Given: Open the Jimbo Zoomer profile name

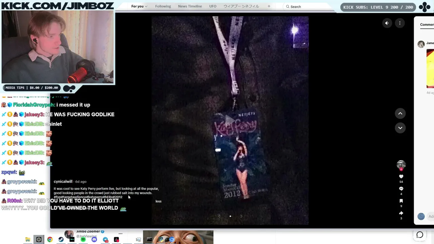Looking at the screenshot, I should click(x=88, y=232).
